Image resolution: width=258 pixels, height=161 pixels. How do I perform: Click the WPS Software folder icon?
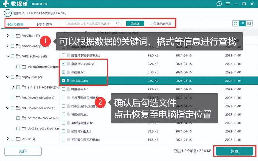18,56
